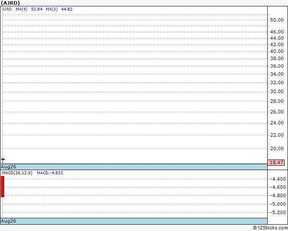Click the 34.00 price axis label
288x231 pixels.
(x=277, y=74)
